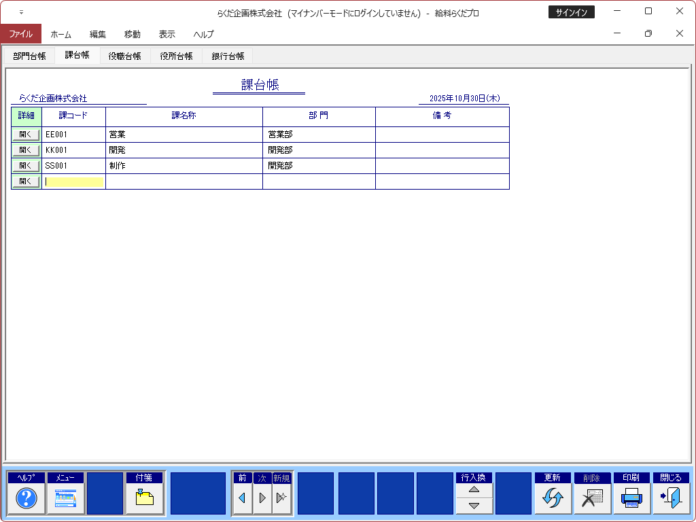Open the 表示 menu

point(167,34)
